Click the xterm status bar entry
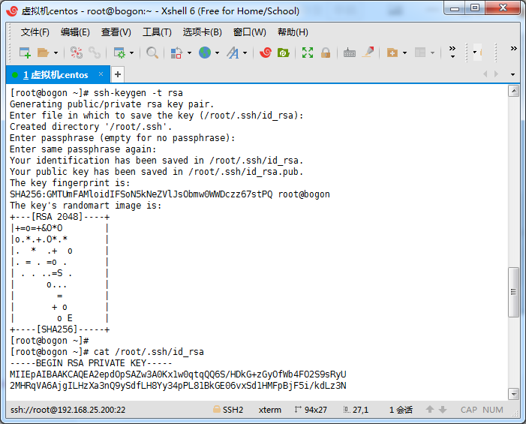The height and width of the screenshot is (424, 526). pos(269,410)
